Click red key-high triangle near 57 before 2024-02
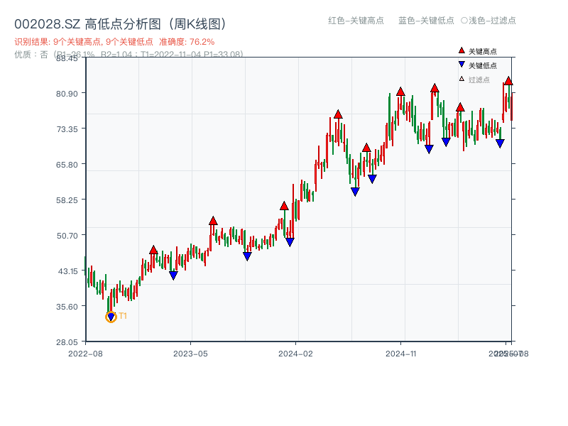Viewport: 568px width, 426px height. [285, 206]
